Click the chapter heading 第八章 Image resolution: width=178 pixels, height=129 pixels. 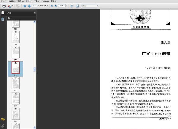click(x=166, y=43)
